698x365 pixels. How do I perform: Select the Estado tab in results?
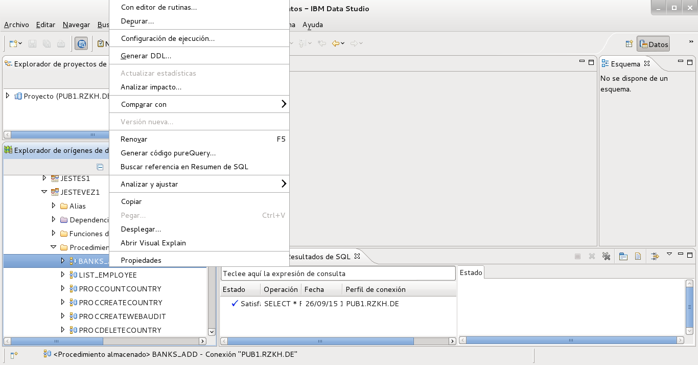pyautogui.click(x=471, y=272)
